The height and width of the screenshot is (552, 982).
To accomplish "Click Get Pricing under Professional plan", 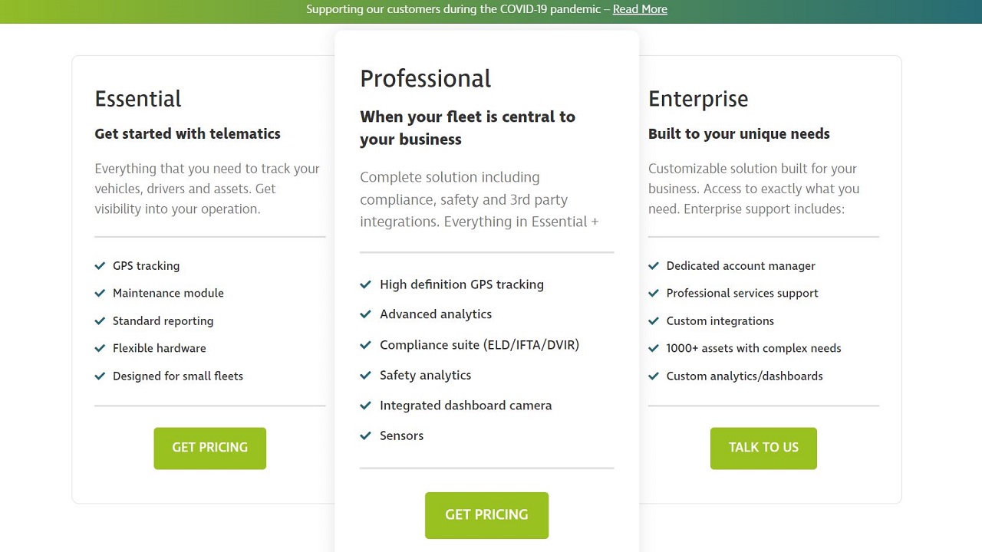I will click(486, 515).
